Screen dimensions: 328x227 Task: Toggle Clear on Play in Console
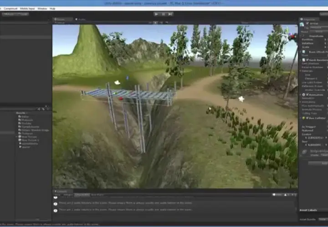tap(82, 195)
